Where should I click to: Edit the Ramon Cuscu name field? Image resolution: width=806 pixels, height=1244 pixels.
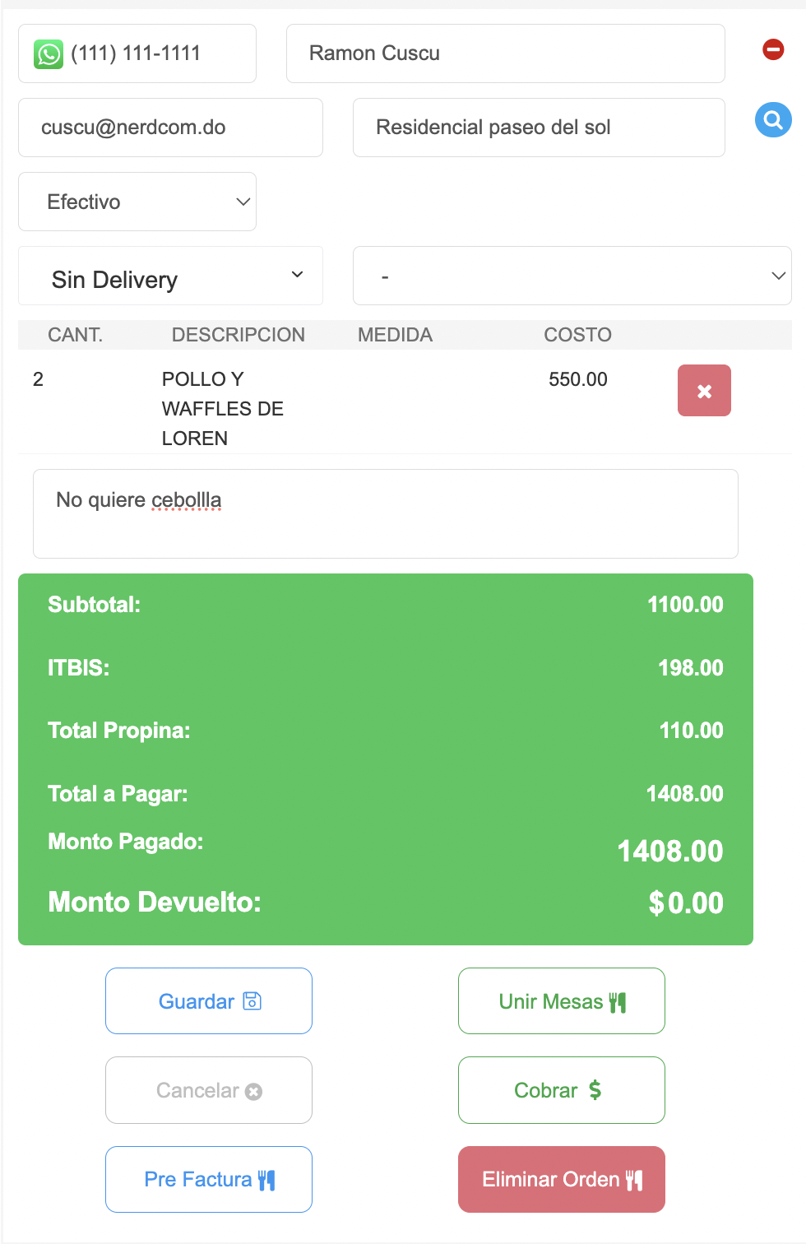[505, 53]
